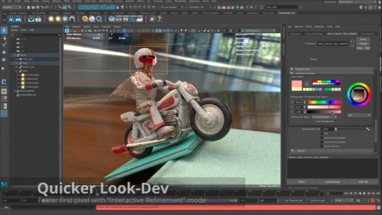
Task: Click the pink current color swatch
Action: click(x=297, y=83)
